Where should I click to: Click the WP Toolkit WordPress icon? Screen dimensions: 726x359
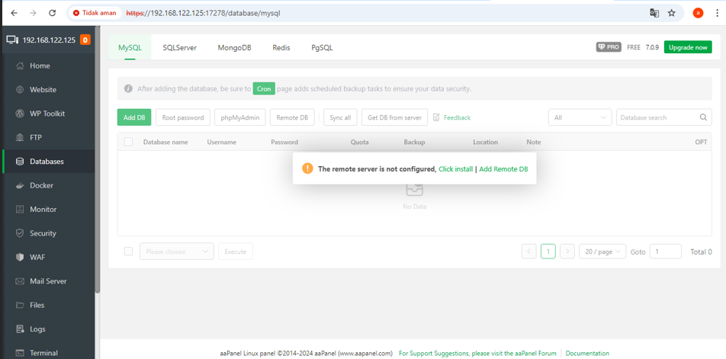point(20,114)
